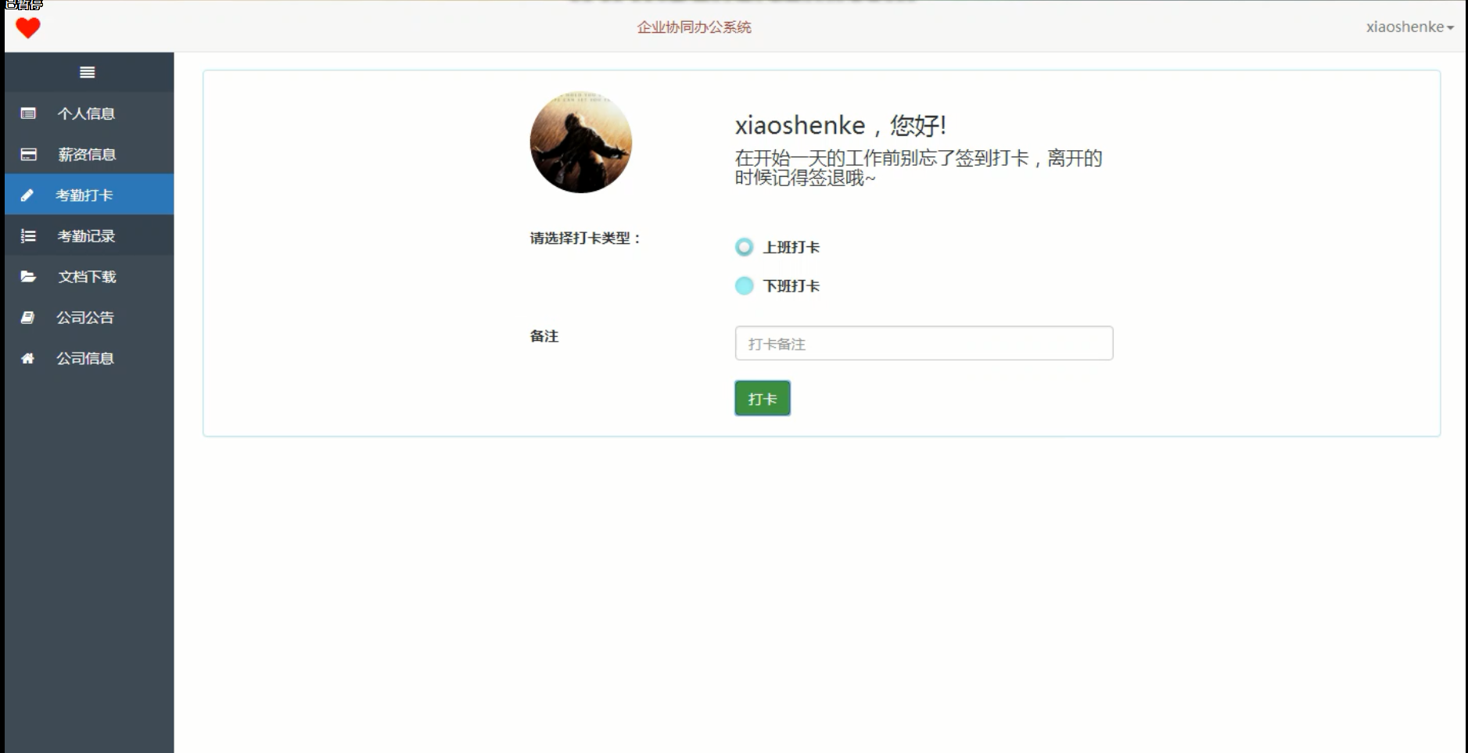Screen dimensions: 1468x753
Task: Focus the 打卡备注 input field
Action: click(924, 343)
